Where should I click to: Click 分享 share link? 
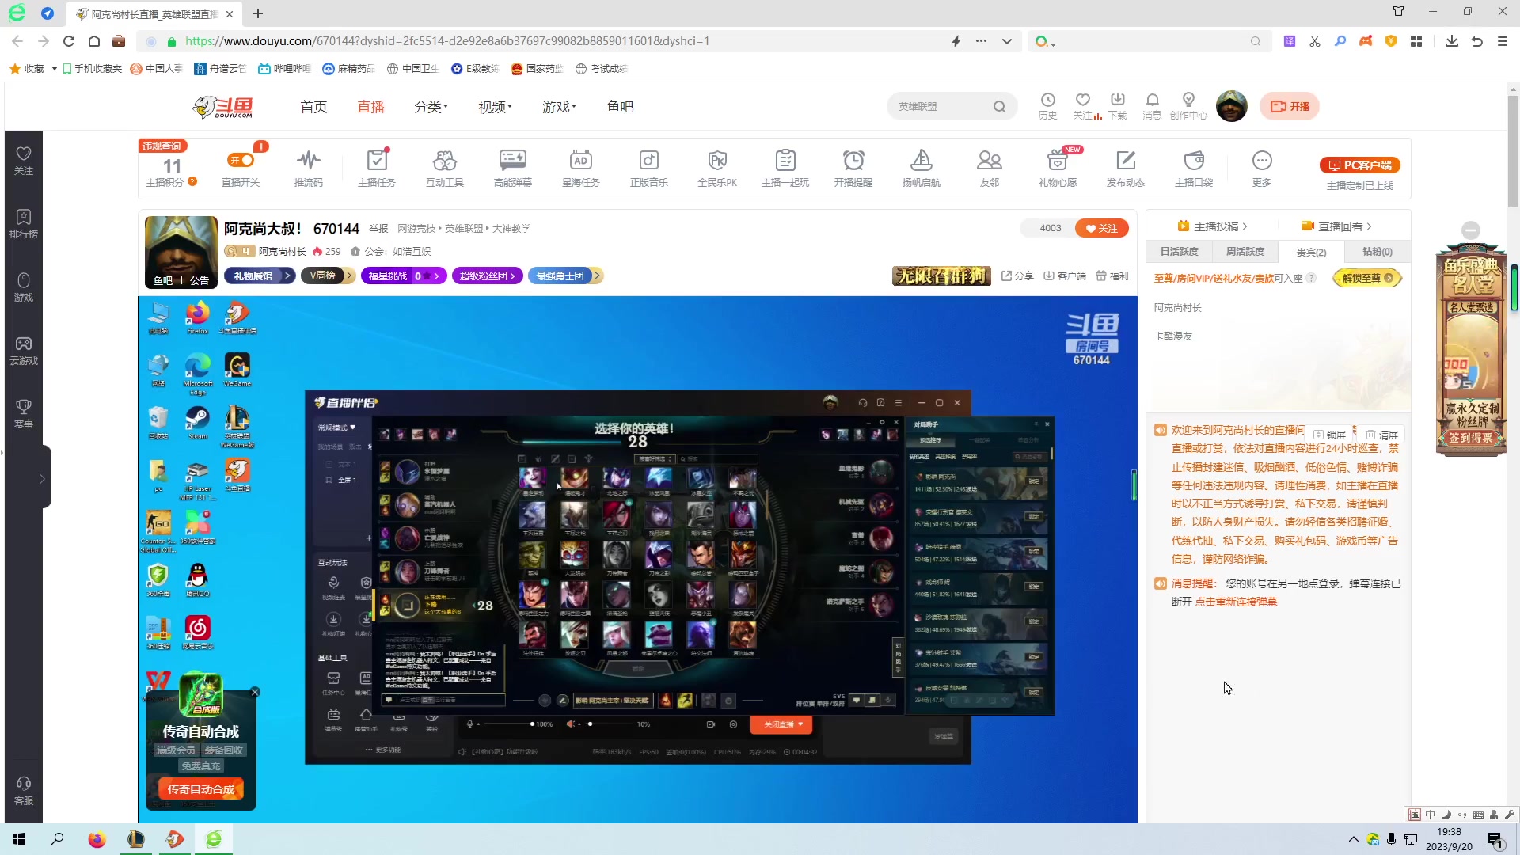click(x=1018, y=275)
